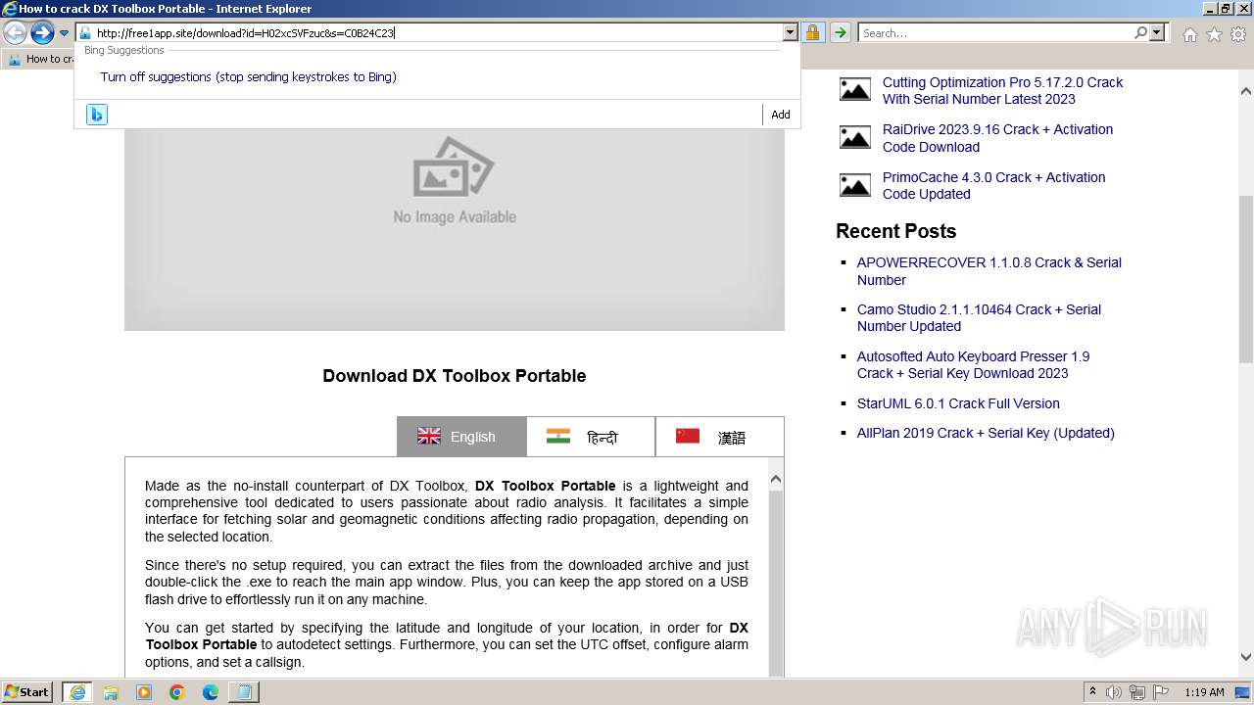Open the recent pages dropdown arrow
Image resolution: width=1254 pixels, height=705 pixels.
[64, 33]
